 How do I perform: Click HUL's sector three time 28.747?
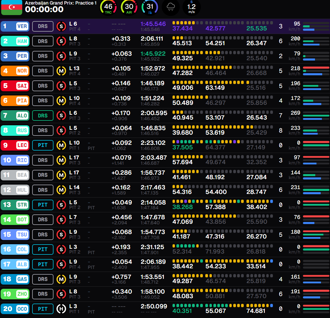tap(256, 192)
